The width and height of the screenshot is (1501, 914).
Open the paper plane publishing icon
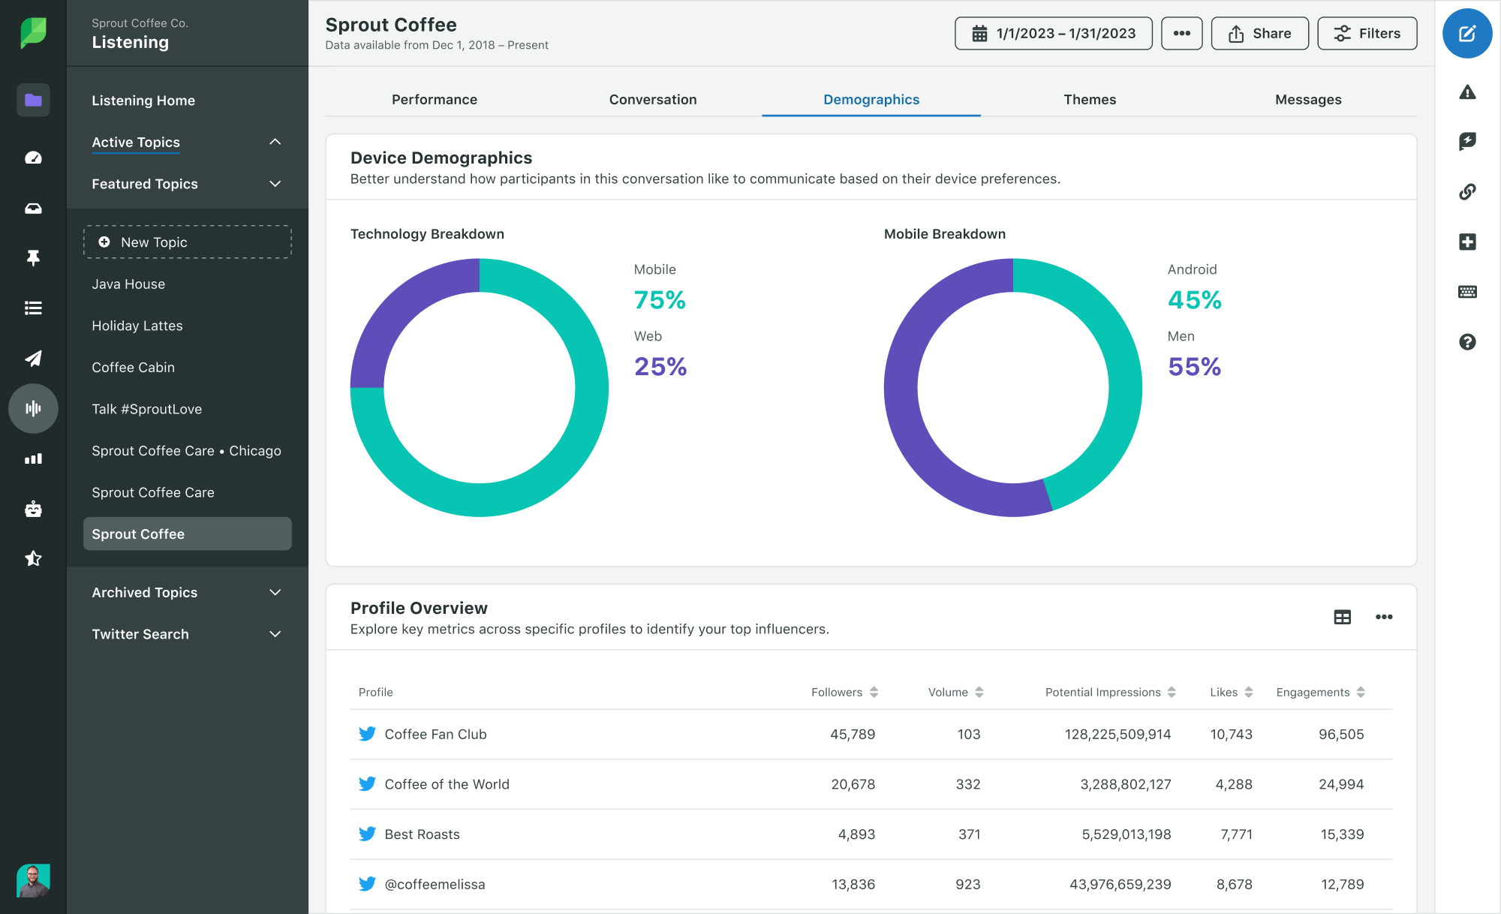(x=33, y=358)
